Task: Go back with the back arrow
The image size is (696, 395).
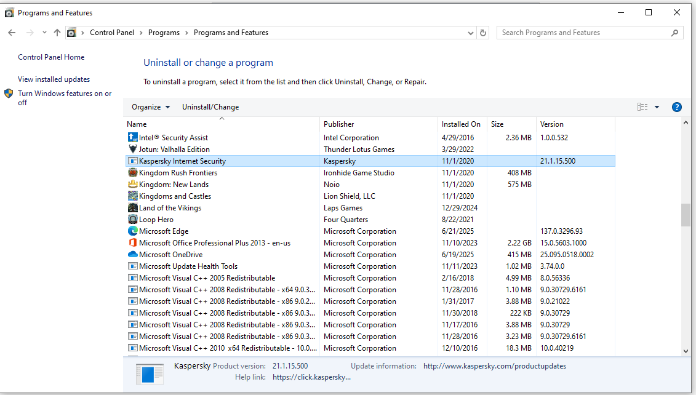Action: (x=12, y=33)
